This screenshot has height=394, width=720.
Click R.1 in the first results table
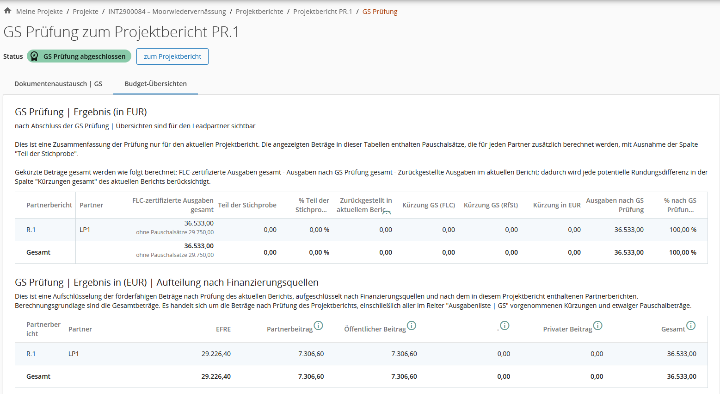point(31,230)
